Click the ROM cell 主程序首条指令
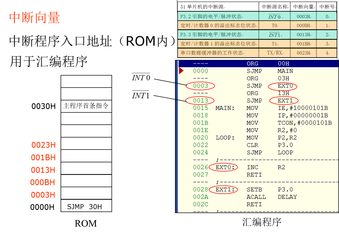 click(x=86, y=106)
